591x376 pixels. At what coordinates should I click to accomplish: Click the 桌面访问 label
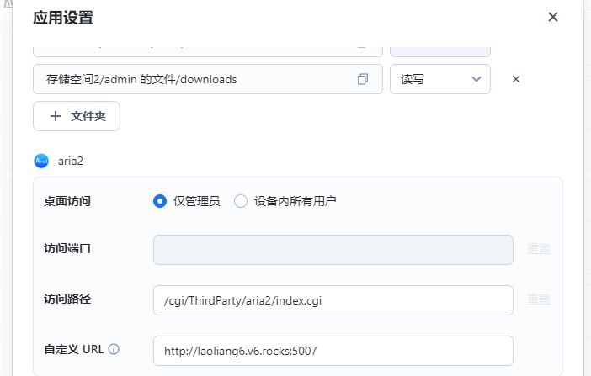(x=67, y=201)
